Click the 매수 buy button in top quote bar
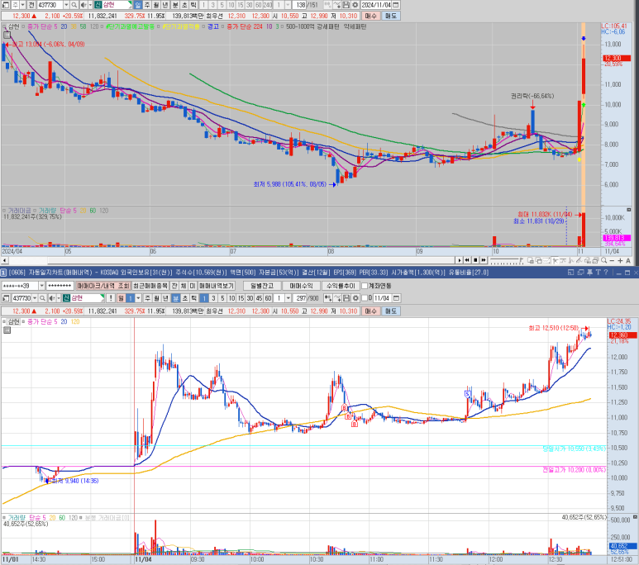The height and width of the screenshot is (565, 639). click(x=371, y=16)
